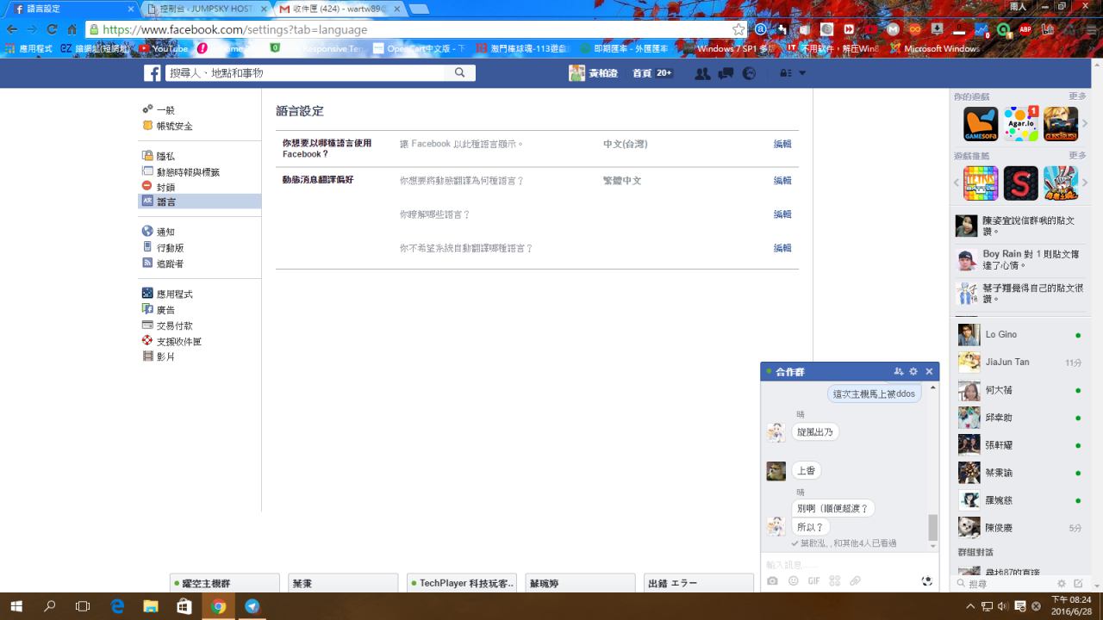Open the friend requests icon in Facebook header

pyautogui.click(x=702, y=74)
